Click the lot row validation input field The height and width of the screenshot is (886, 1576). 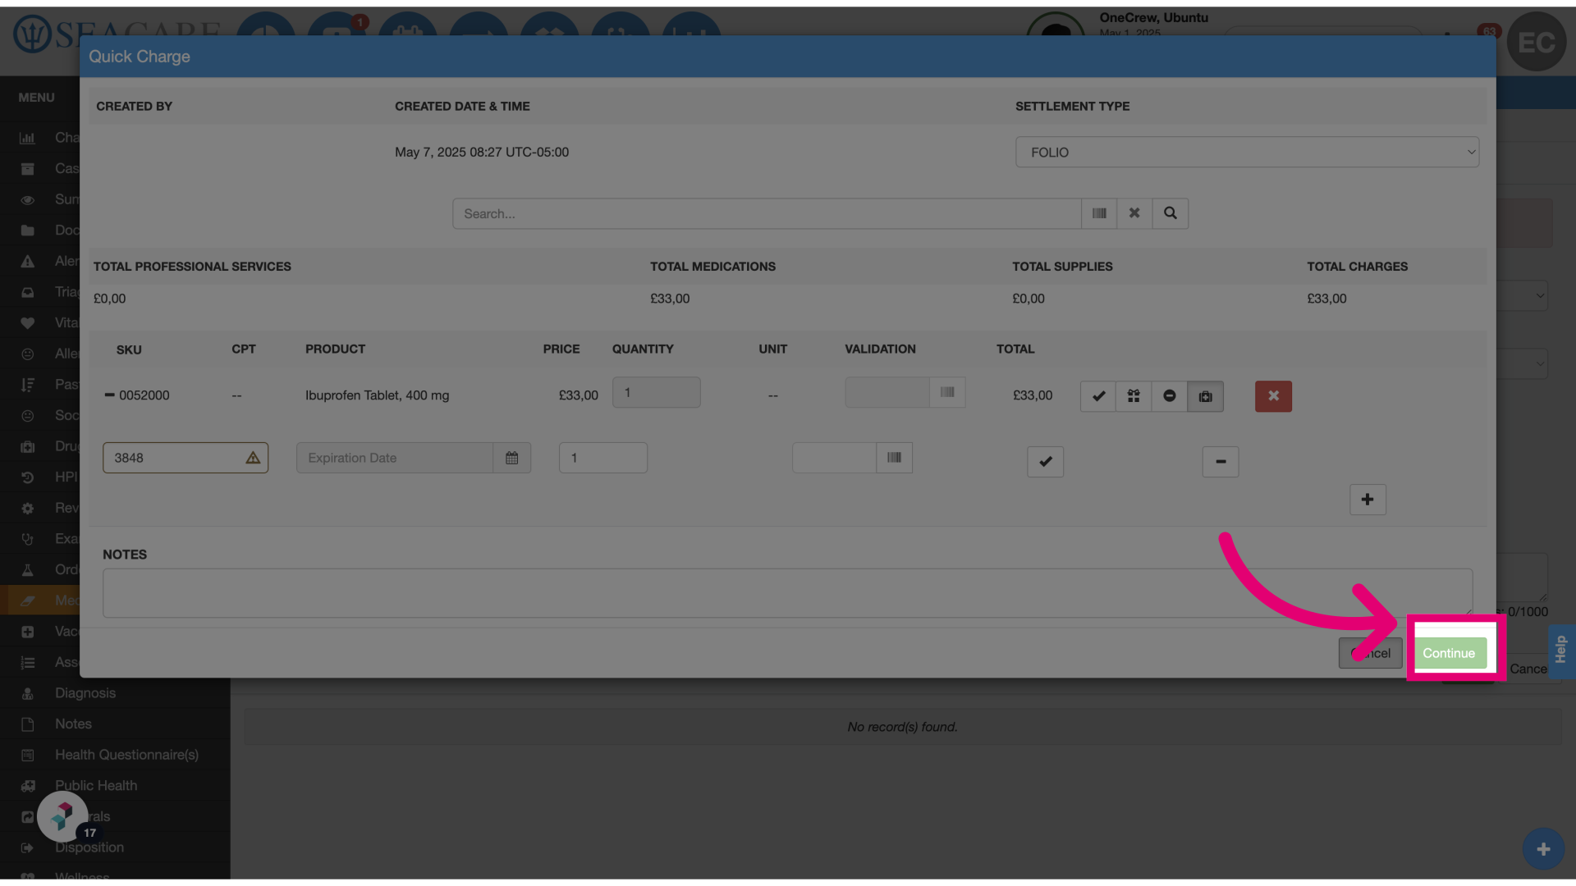pos(834,458)
